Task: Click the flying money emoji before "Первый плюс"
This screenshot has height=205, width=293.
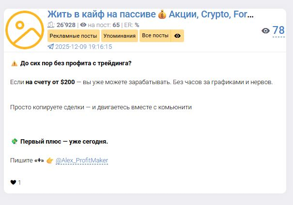Action: [14, 142]
